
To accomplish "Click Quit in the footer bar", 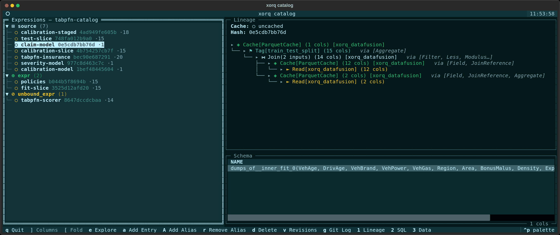I will click(15, 230).
